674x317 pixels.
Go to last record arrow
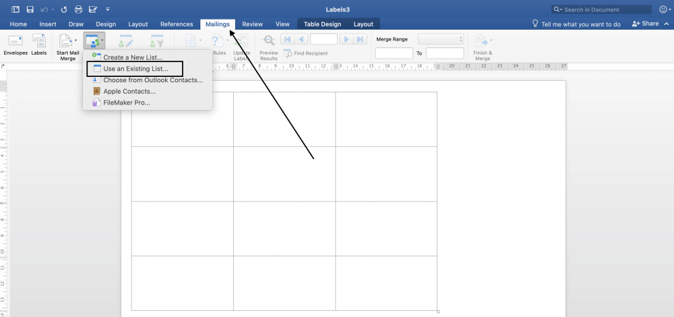click(361, 39)
